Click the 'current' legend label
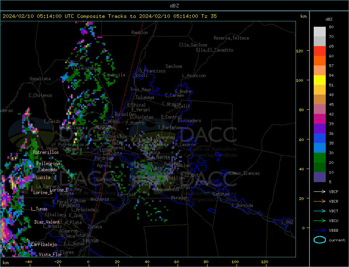Viewport: 349px width, 267px height. (337, 240)
